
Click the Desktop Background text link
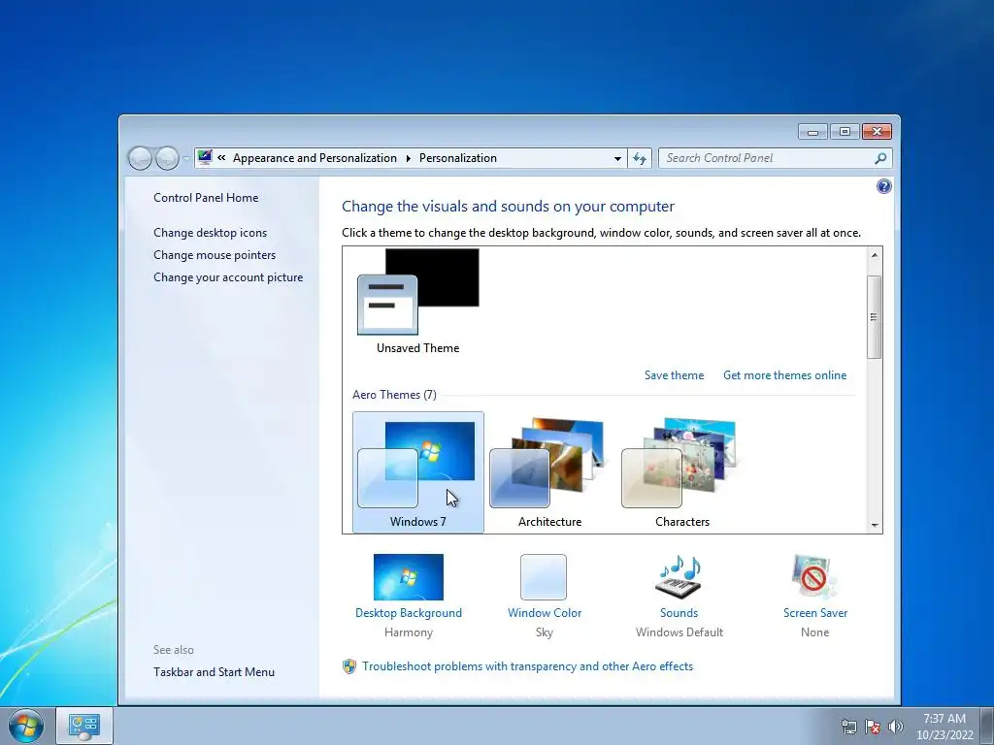click(409, 613)
